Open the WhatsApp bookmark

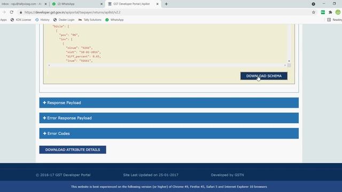tap(114, 20)
